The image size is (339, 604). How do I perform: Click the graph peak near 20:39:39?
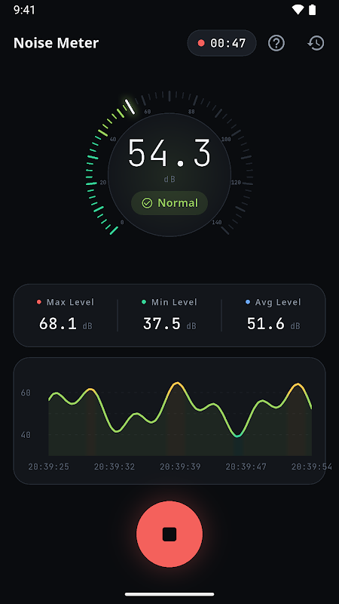pos(177,384)
